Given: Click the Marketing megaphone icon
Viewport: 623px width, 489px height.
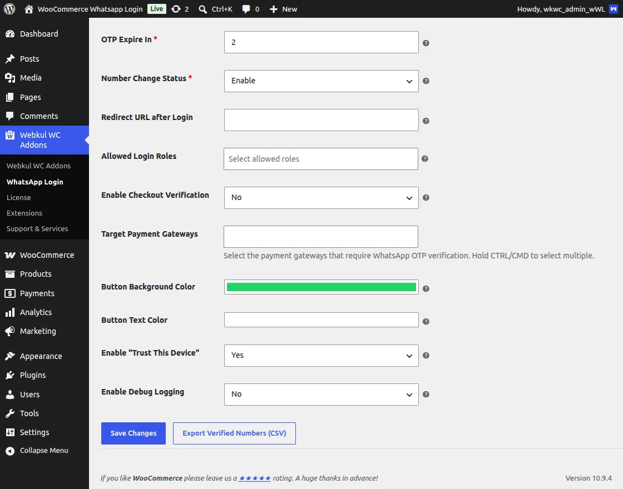Looking at the screenshot, I should (x=10, y=331).
